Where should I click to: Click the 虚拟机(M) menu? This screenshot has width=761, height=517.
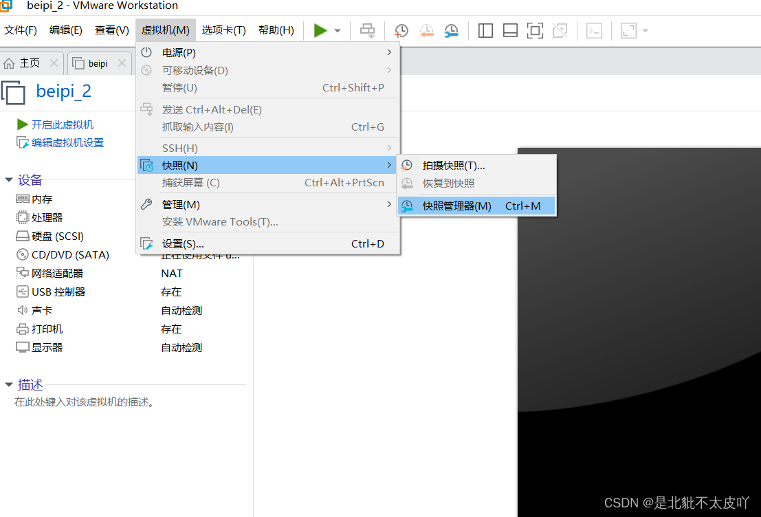click(166, 30)
